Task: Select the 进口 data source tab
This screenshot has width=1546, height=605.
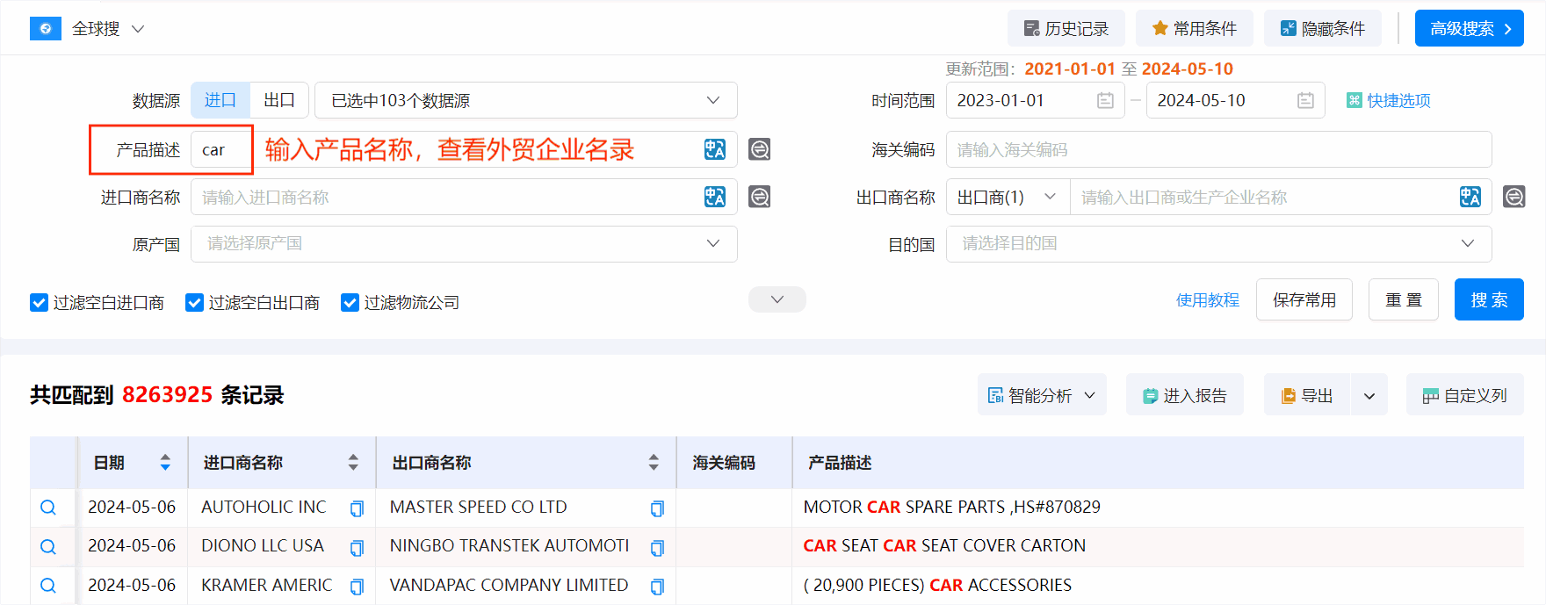Action: [220, 101]
